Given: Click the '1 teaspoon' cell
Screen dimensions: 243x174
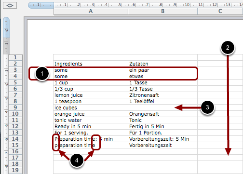Looking at the screenshot, I should pos(91,101).
